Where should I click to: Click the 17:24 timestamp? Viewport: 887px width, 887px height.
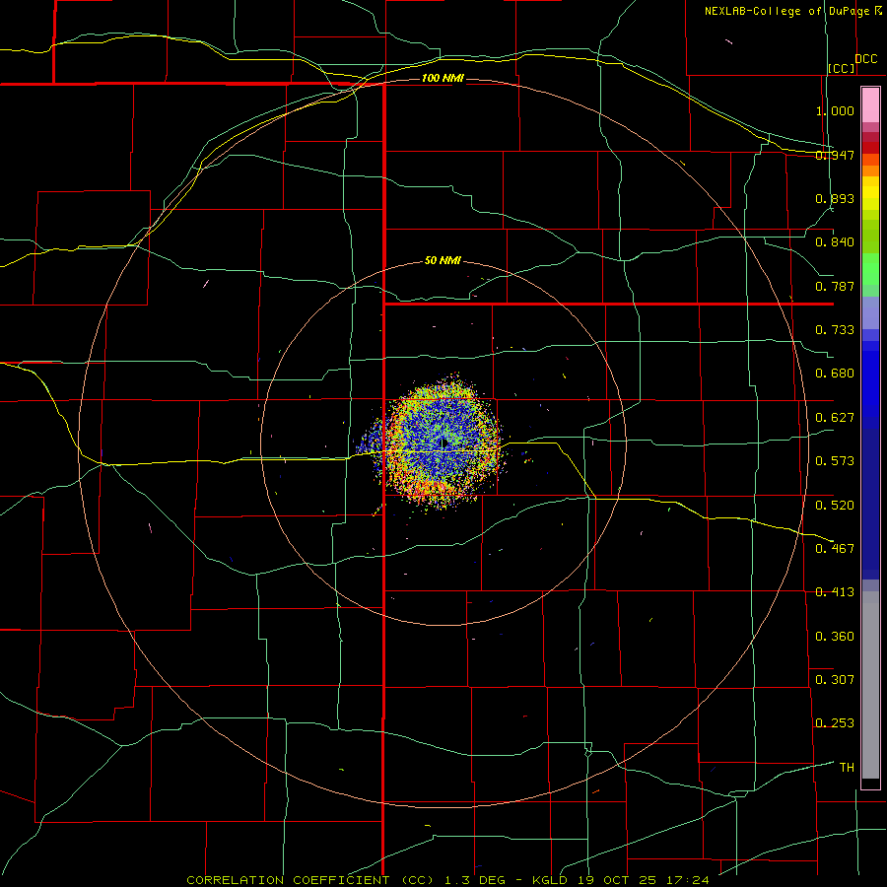pyautogui.click(x=687, y=880)
